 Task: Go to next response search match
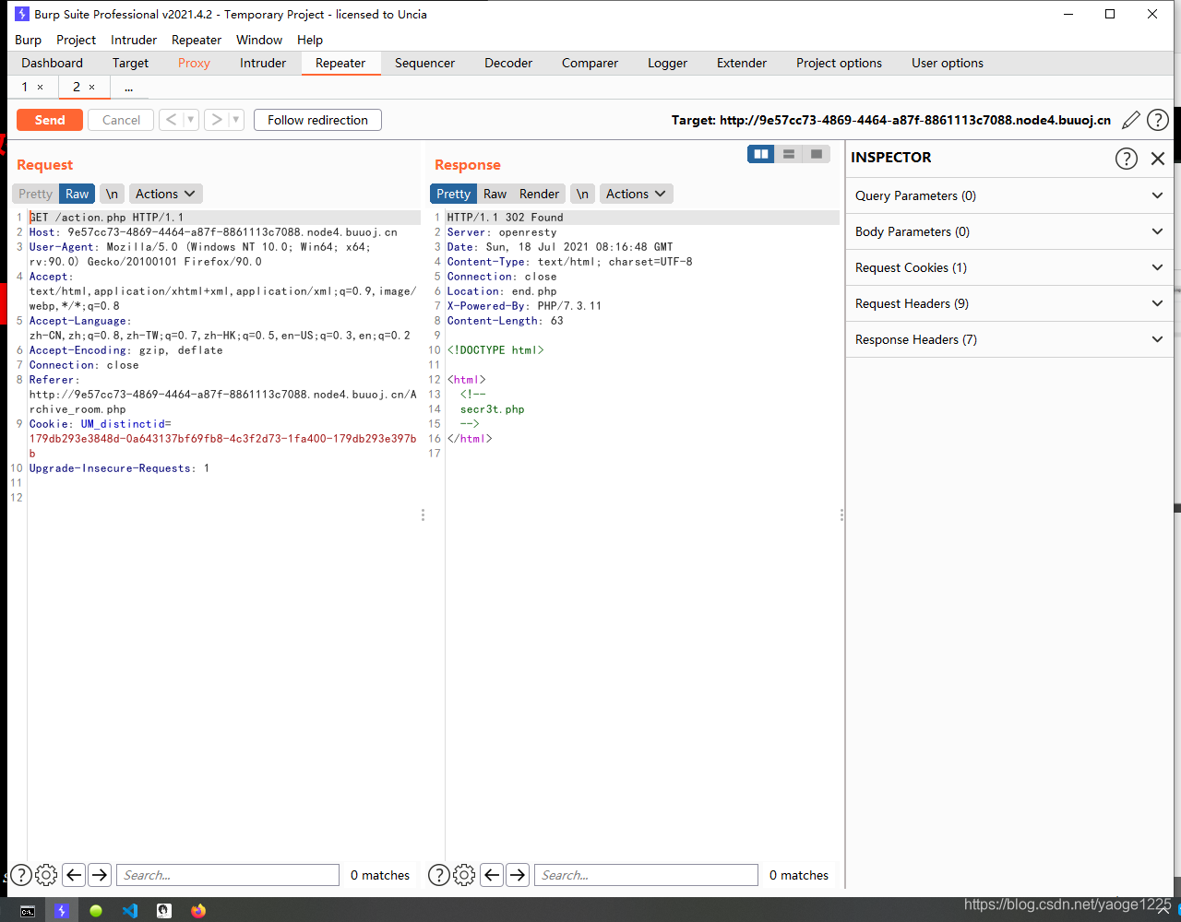[x=518, y=875]
